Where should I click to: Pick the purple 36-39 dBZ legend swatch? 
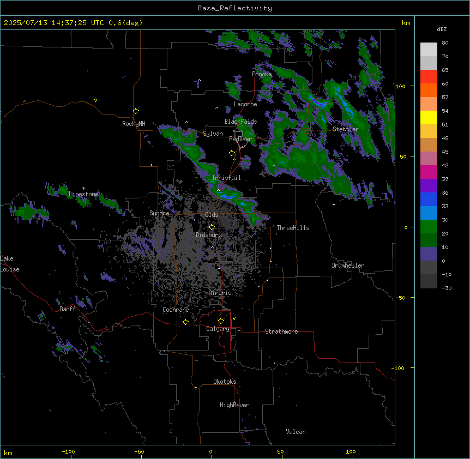point(429,186)
